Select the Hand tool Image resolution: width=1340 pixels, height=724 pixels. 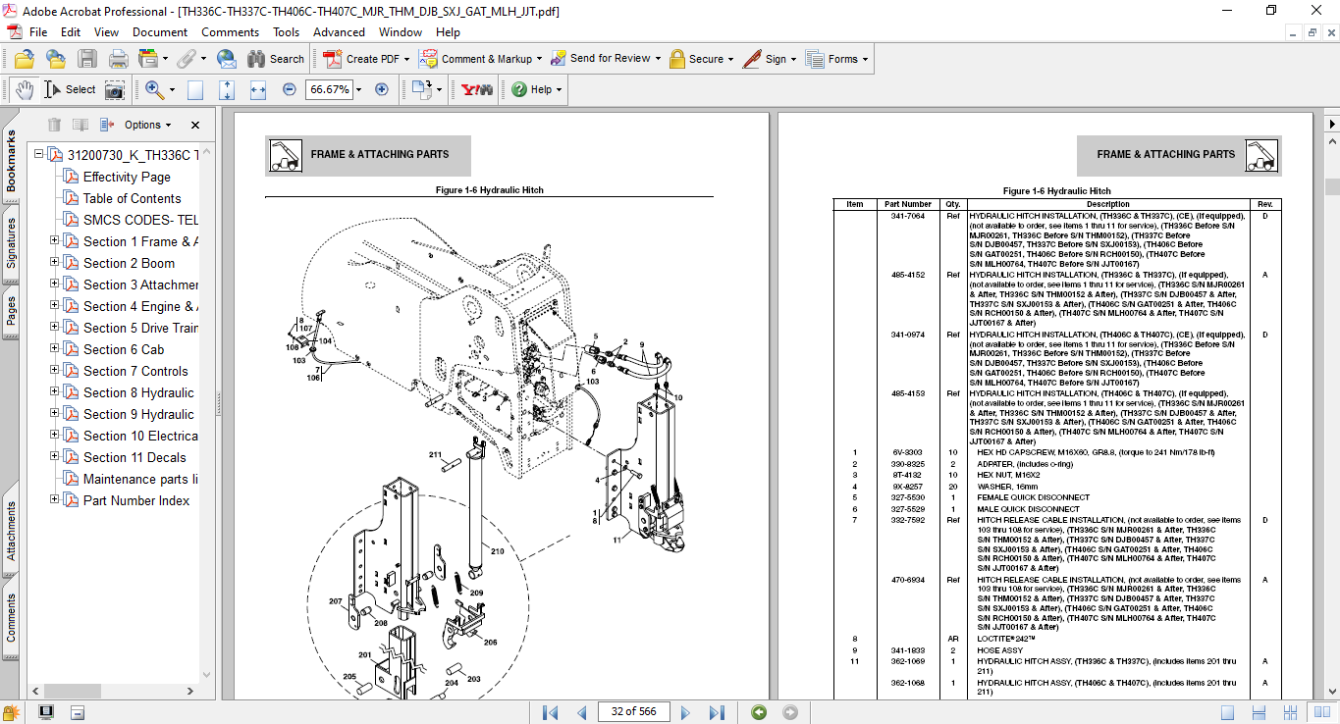click(x=24, y=89)
